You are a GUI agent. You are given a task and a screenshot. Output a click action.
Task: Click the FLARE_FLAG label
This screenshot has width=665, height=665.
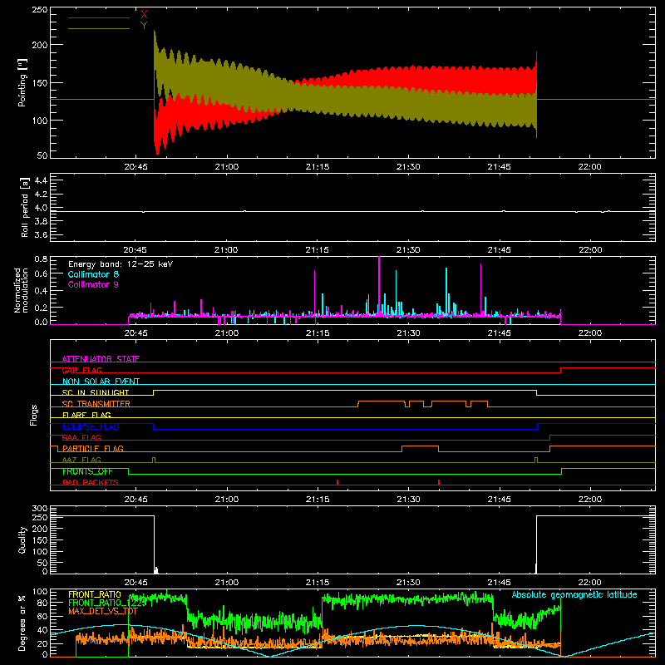pos(86,415)
